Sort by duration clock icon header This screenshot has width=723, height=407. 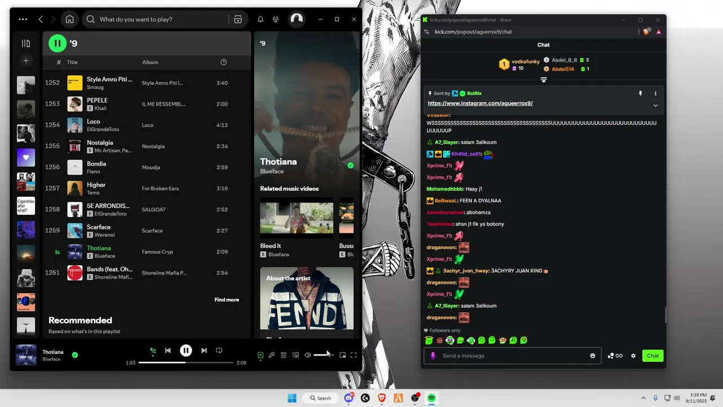tap(224, 62)
